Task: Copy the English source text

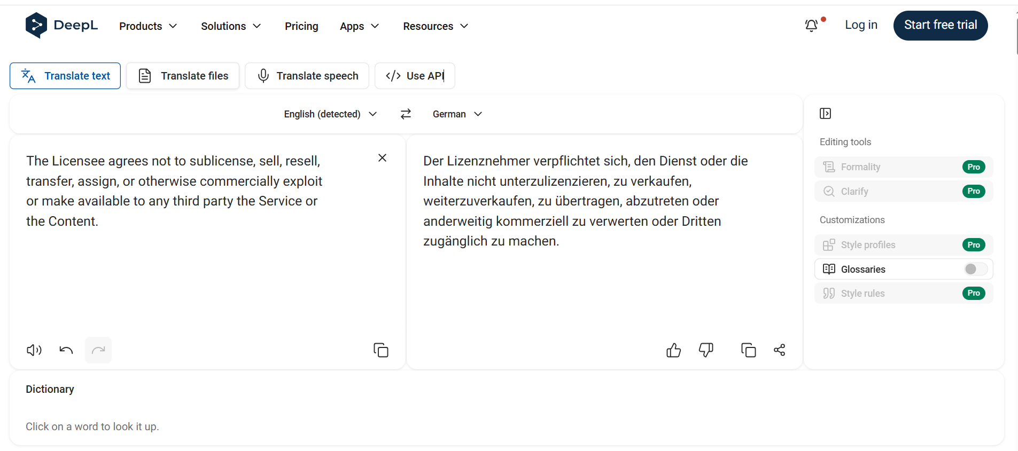Action: pyautogui.click(x=381, y=350)
